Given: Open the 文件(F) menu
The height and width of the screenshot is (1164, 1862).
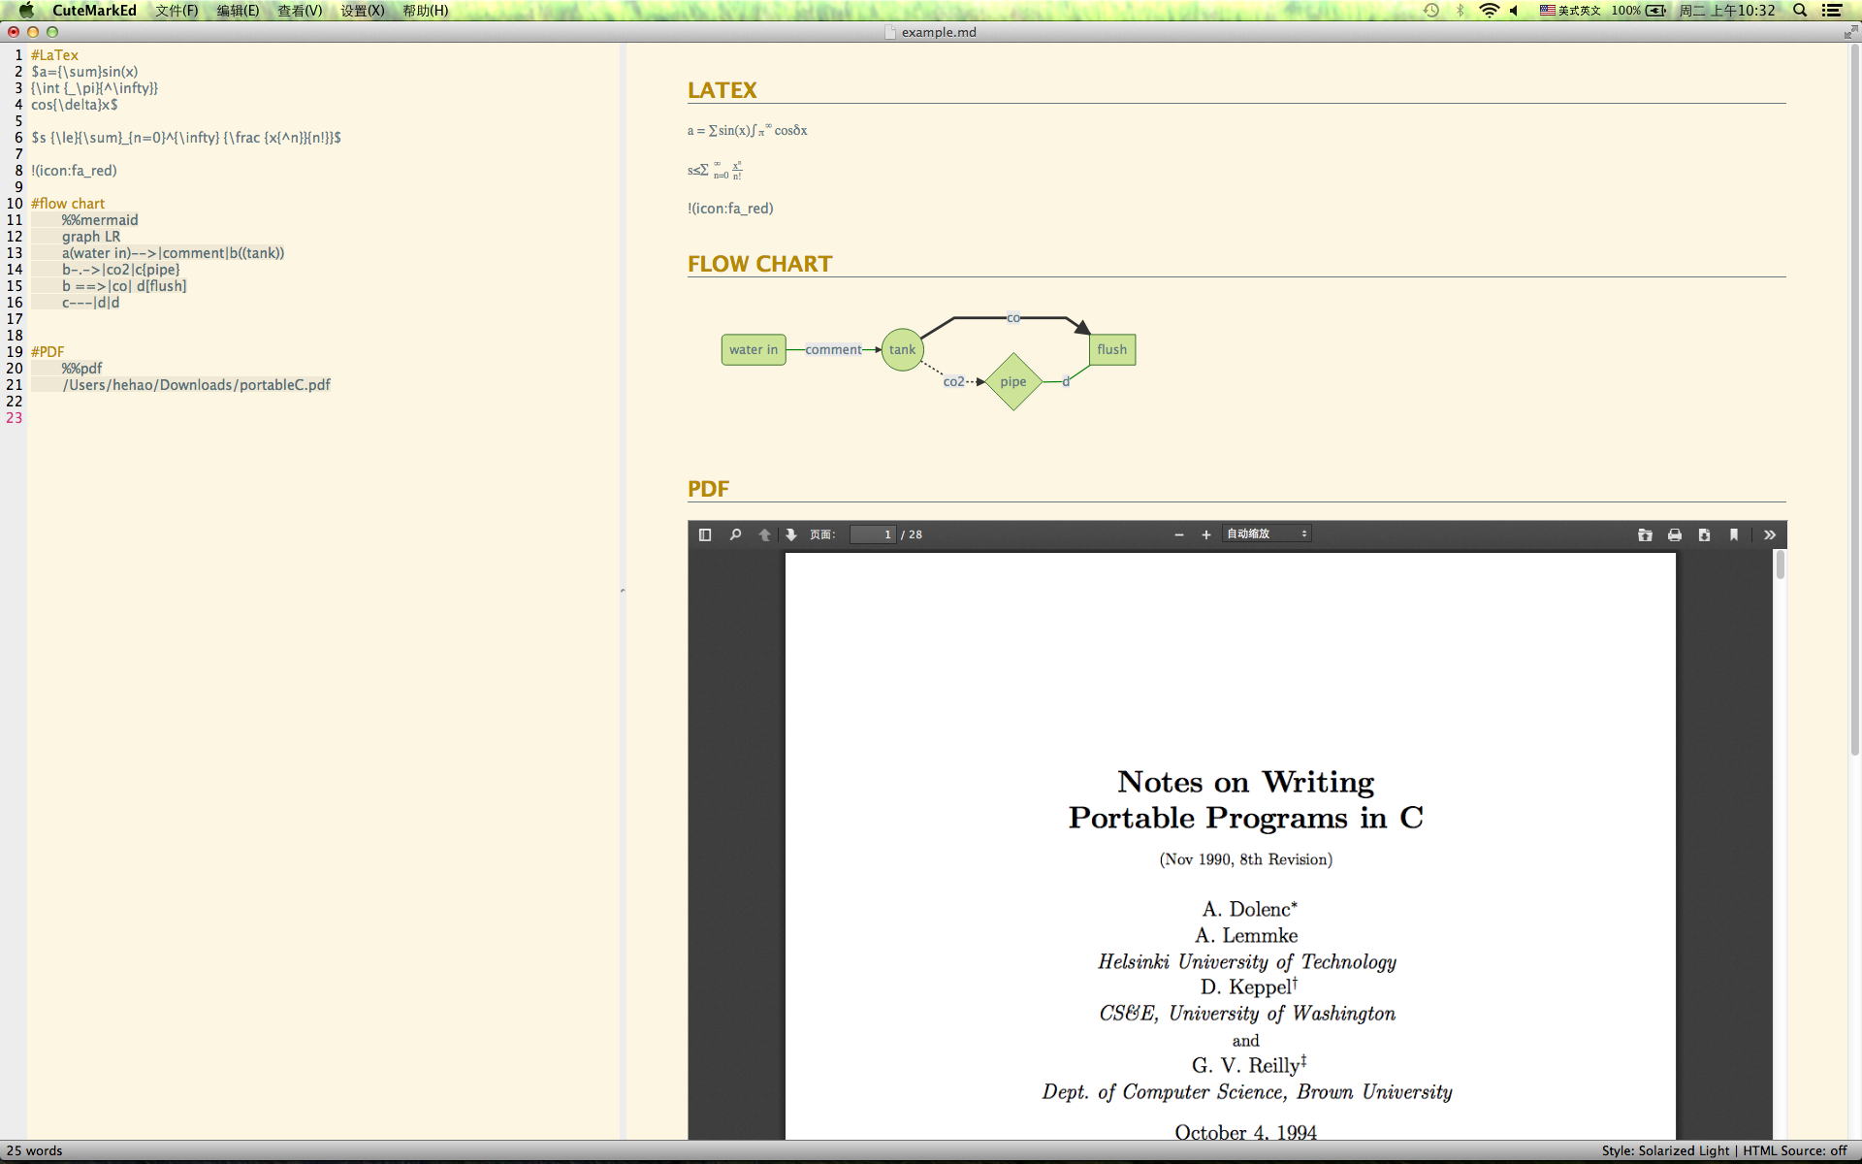Looking at the screenshot, I should tap(177, 11).
